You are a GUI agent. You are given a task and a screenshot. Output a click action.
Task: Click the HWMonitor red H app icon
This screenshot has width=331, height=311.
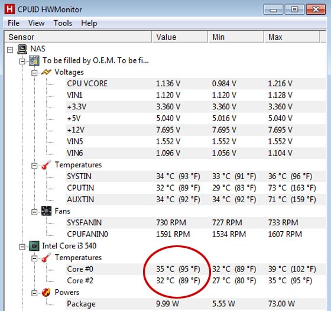coord(9,9)
